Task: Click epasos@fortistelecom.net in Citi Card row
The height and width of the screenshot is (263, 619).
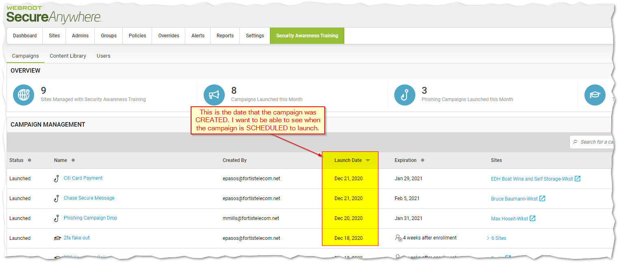Action: 251,178
